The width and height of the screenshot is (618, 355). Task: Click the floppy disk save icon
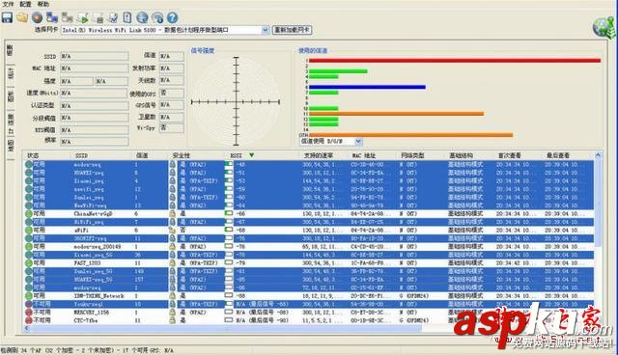coord(7,17)
